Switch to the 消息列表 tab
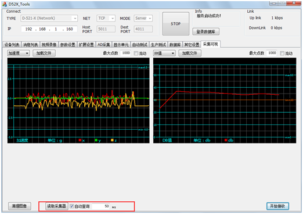This screenshot has height=214, width=303. (x=30, y=45)
